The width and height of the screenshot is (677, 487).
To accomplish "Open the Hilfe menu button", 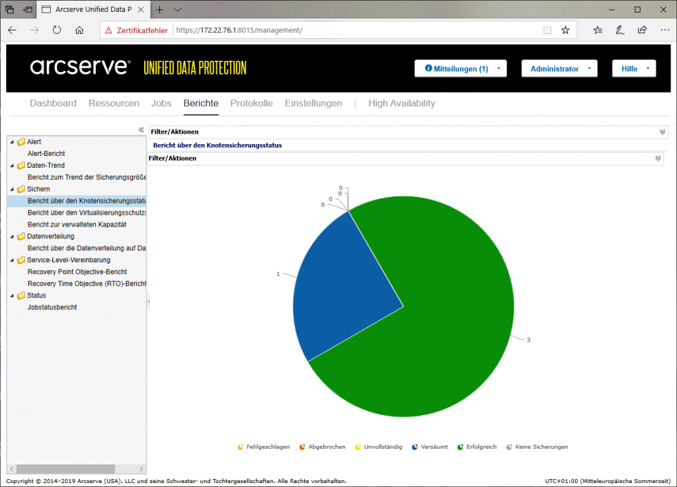I will [634, 69].
